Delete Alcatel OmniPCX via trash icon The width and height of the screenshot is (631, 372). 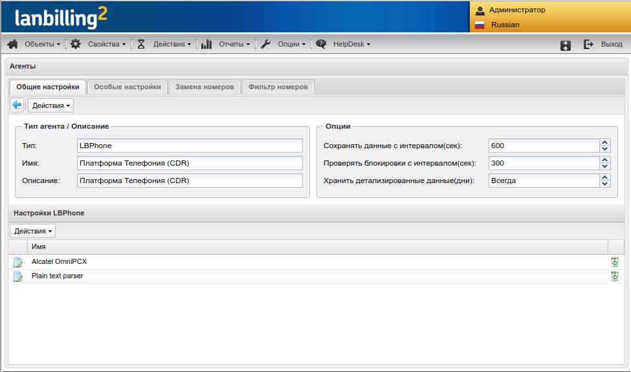(615, 262)
